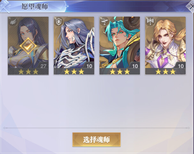194x154 pixels.
Task: Click the three stars under teal-haired card
Action: 120,72
